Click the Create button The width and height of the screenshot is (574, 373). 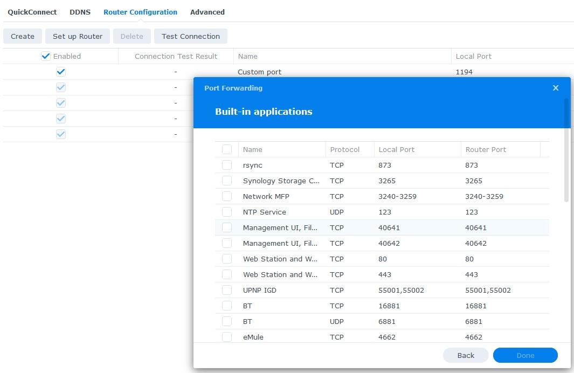(x=23, y=36)
